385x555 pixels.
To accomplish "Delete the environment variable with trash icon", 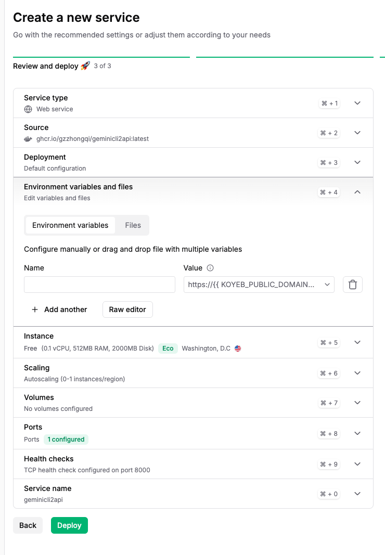I will coord(352,285).
